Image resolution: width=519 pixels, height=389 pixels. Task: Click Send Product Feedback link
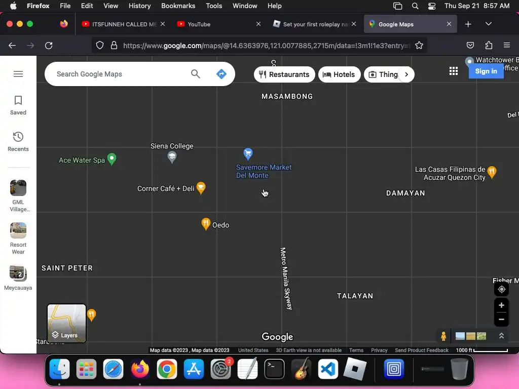click(421, 350)
